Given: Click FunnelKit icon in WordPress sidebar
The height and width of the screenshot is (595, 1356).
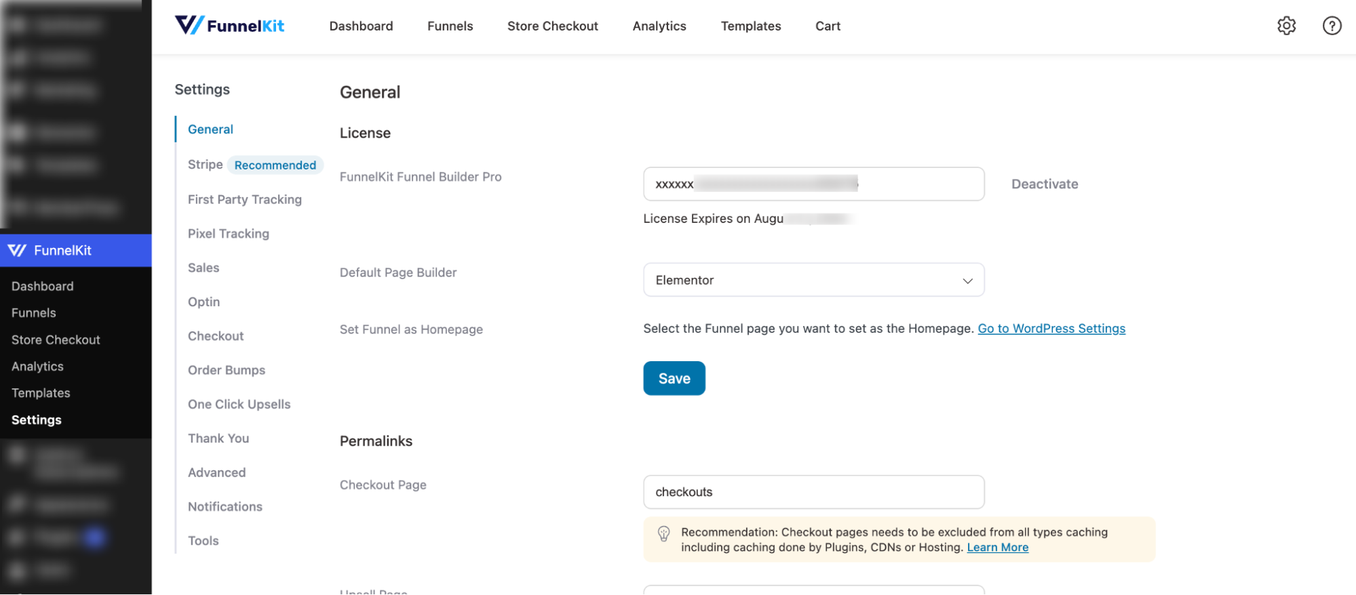Looking at the screenshot, I should (x=17, y=251).
